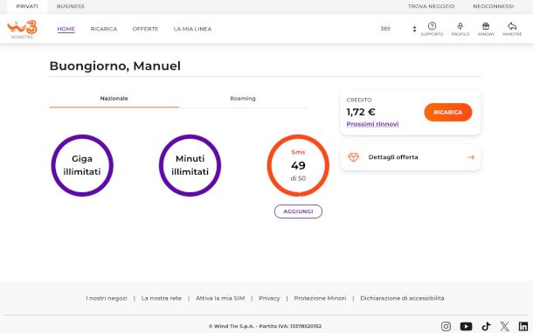Click the orange Ricarica button

(448, 112)
